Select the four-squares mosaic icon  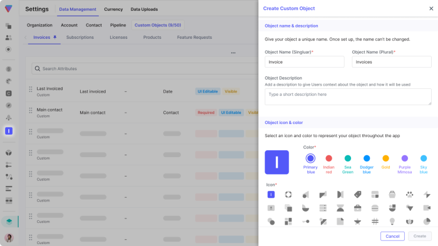(288, 222)
